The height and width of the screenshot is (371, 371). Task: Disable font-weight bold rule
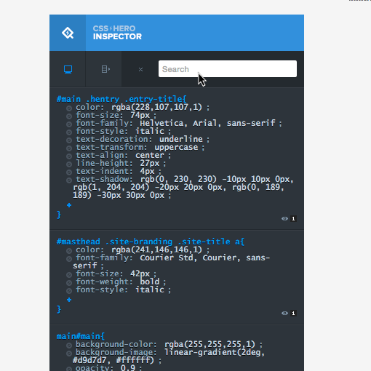pos(69,283)
